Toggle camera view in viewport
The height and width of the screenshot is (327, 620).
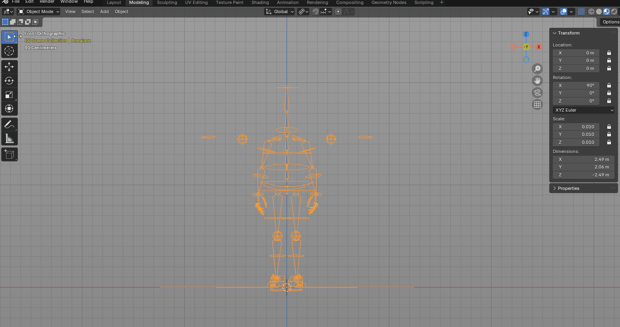(x=537, y=93)
